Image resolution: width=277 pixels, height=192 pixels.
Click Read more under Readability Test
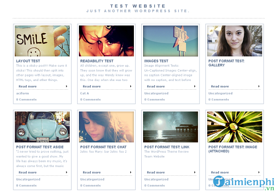click(x=92, y=87)
